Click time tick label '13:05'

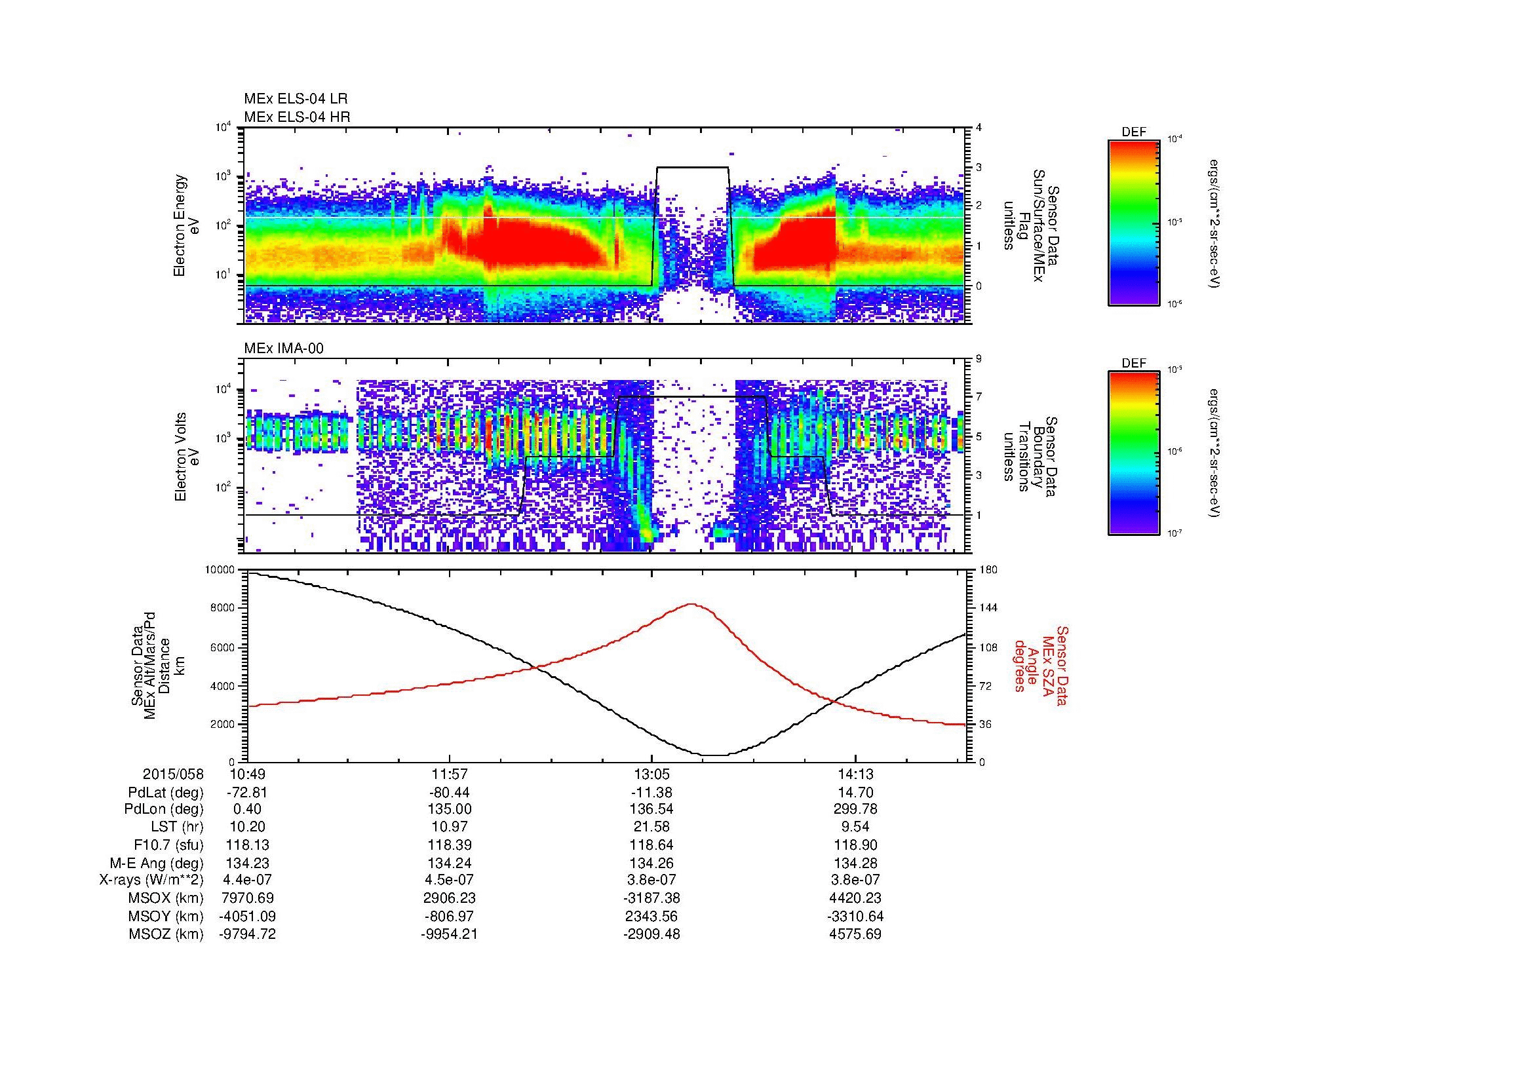pos(651,774)
